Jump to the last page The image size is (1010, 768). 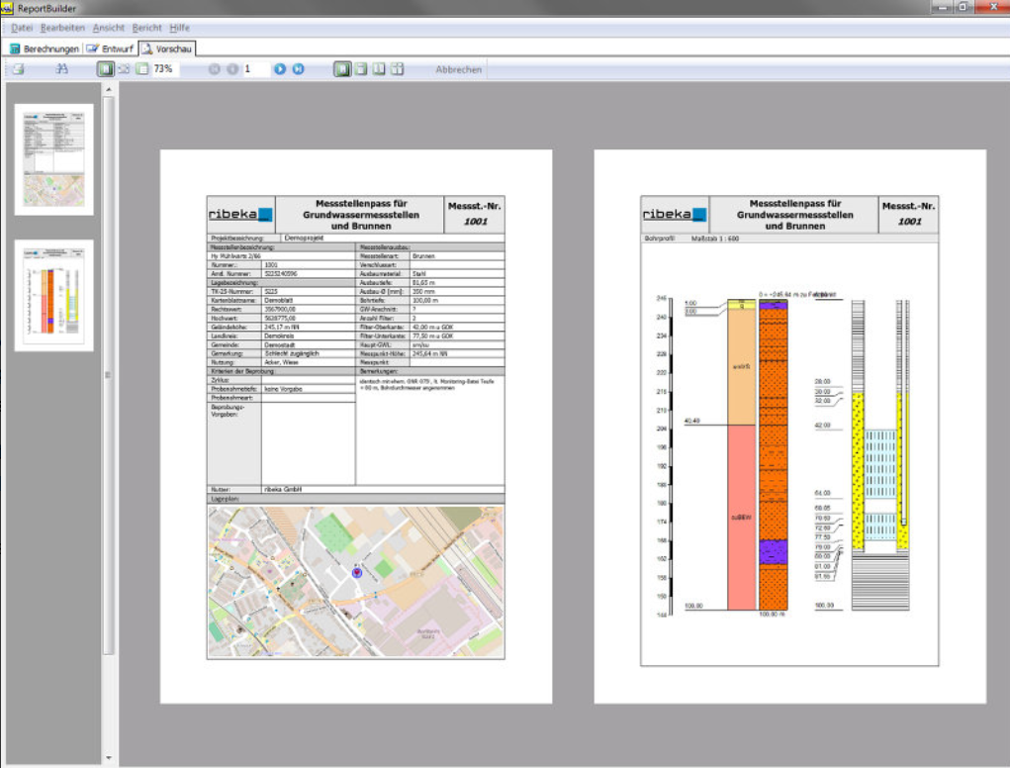click(298, 69)
